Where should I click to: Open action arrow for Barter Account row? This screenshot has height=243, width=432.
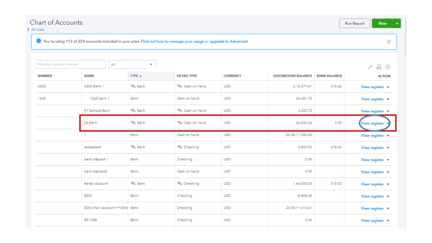[x=388, y=184]
